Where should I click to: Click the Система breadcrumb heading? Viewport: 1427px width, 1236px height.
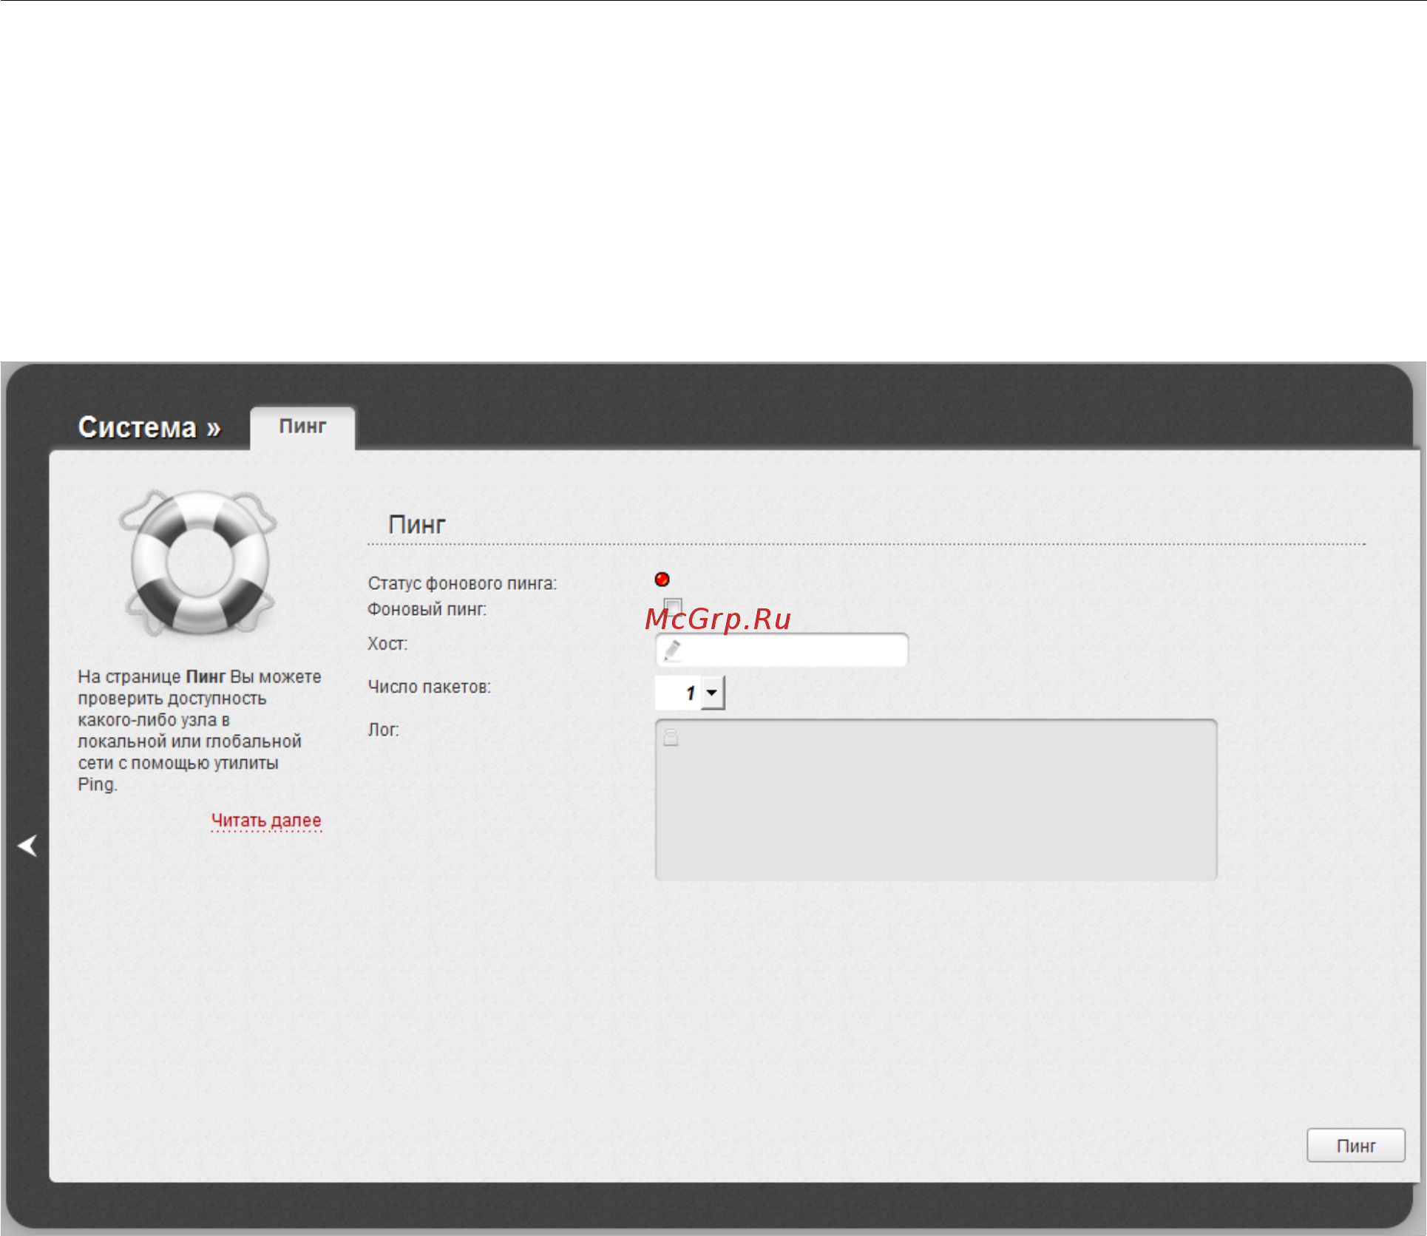tap(149, 427)
